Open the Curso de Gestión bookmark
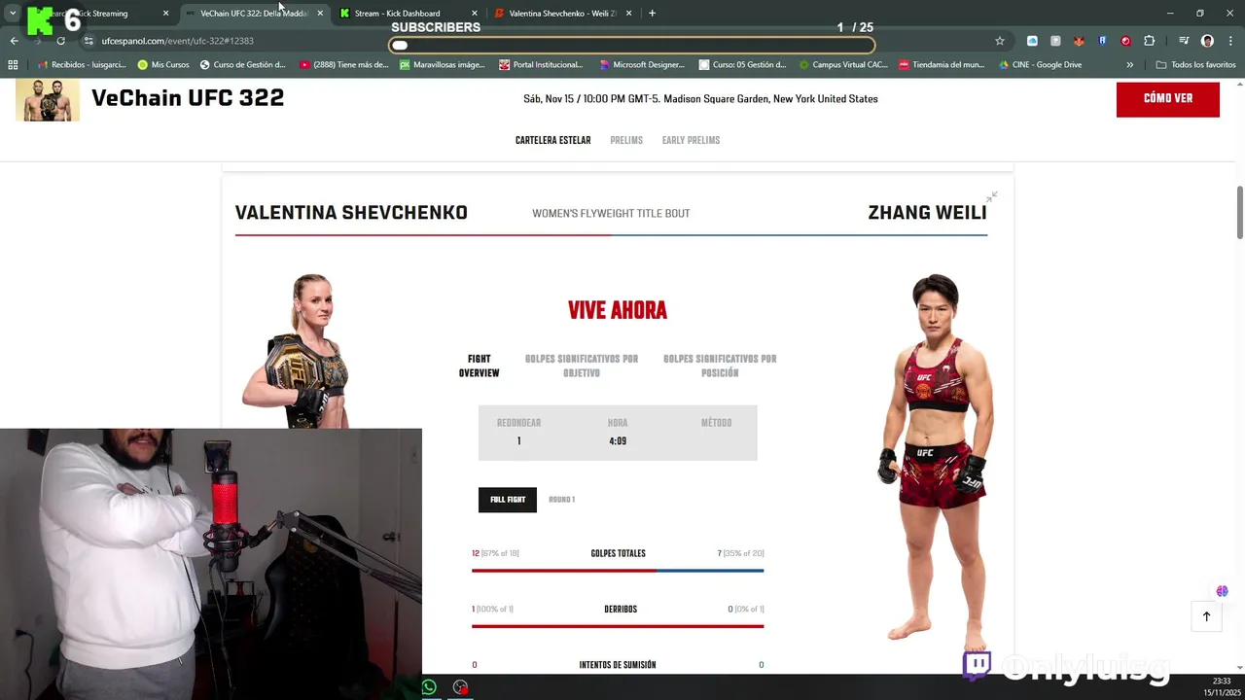Image resolution: width=1245 pixels, height=700 pixels. coord(242,65)
